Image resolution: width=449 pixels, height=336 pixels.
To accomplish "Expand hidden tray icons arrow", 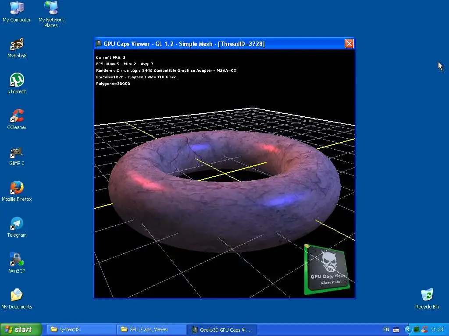I will (408, 329).
